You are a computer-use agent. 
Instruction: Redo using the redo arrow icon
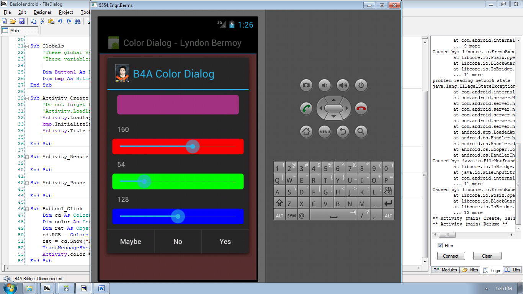[x=69, y=21]
